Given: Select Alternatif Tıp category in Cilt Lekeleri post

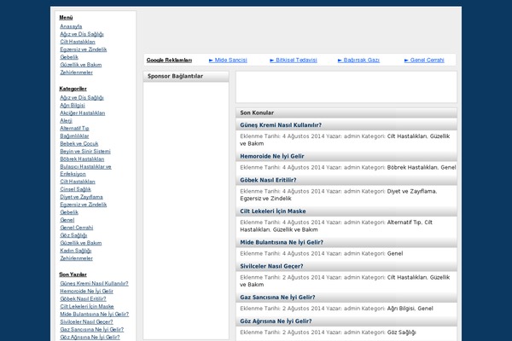Looking at the screenshot, I should (404, 223).
